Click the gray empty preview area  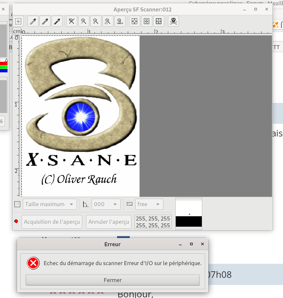point(206,116)
